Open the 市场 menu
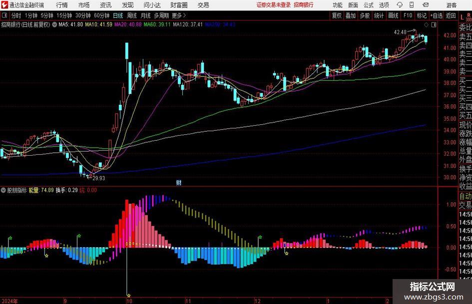 [x=84, y=5]
